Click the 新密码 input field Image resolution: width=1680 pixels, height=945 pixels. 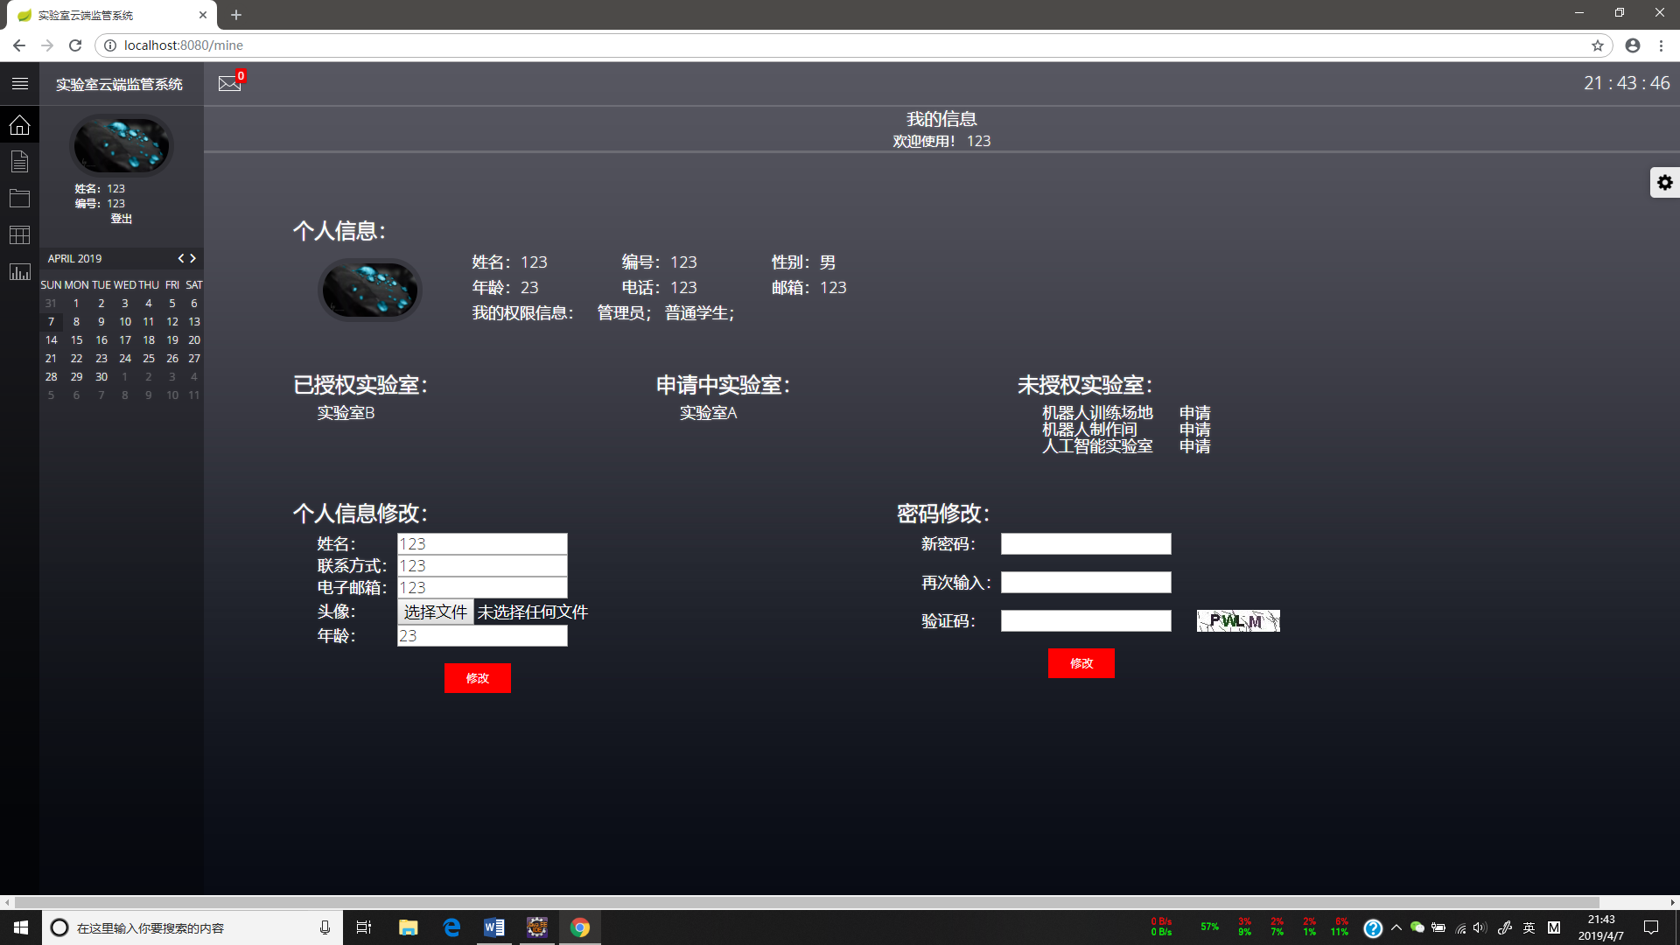point(1085,544)
